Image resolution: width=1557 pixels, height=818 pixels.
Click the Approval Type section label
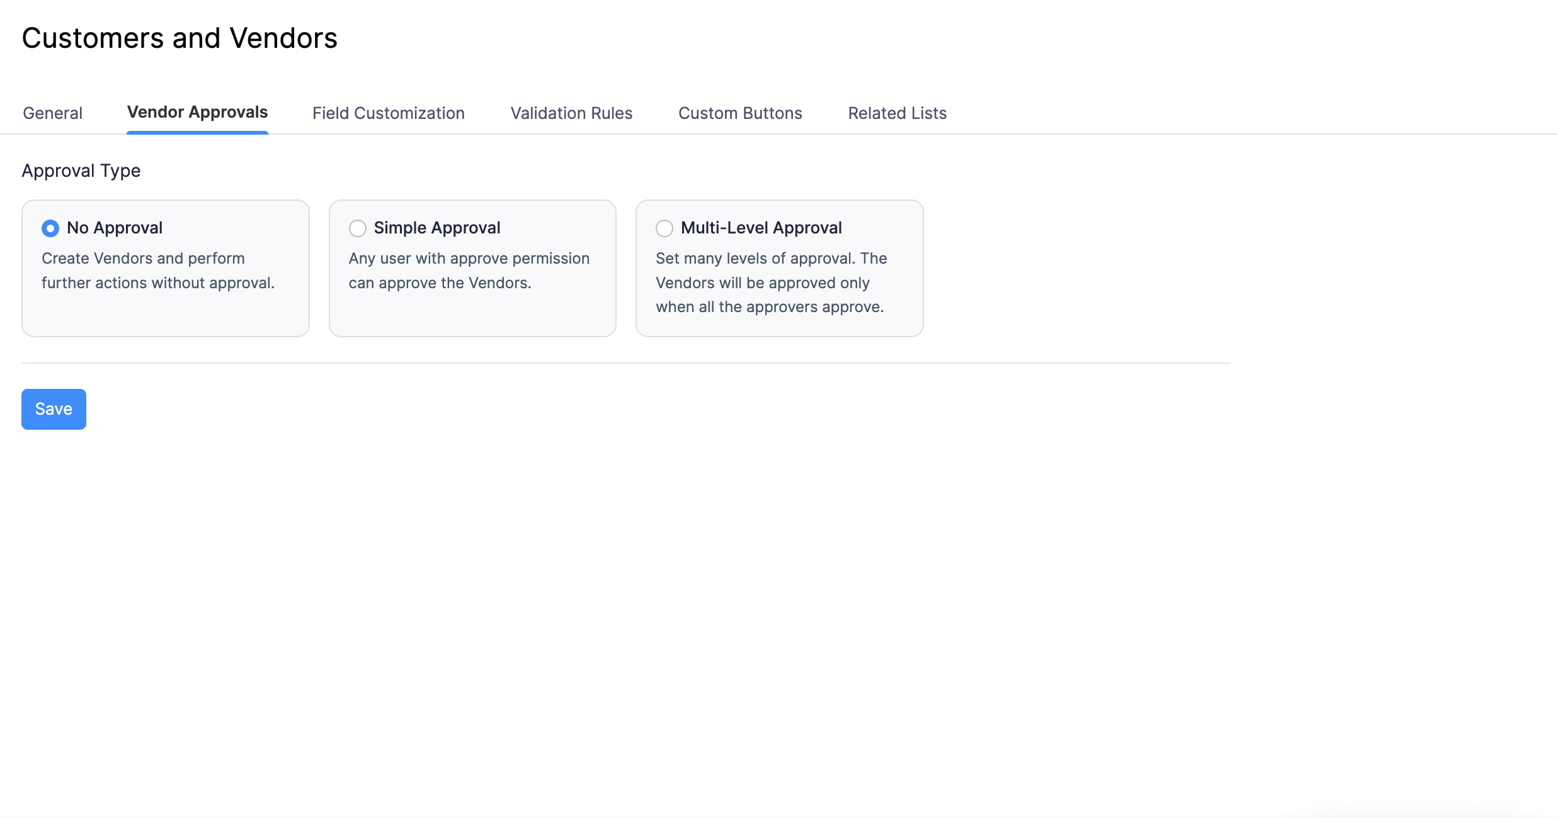81,171
